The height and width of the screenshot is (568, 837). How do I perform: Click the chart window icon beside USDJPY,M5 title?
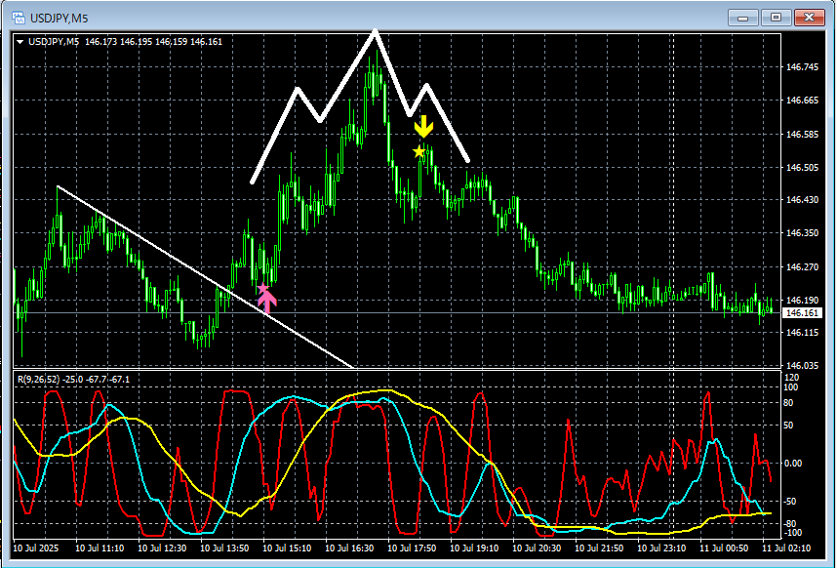click(19, 19)
